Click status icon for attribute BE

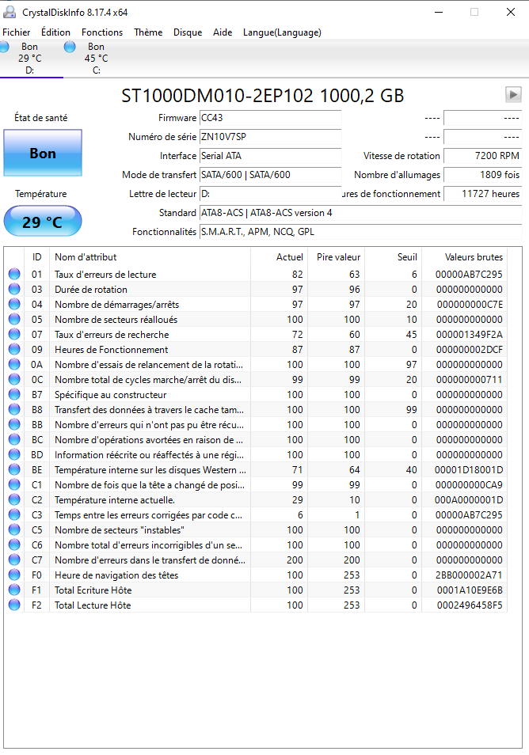click(x=14, y=469)
